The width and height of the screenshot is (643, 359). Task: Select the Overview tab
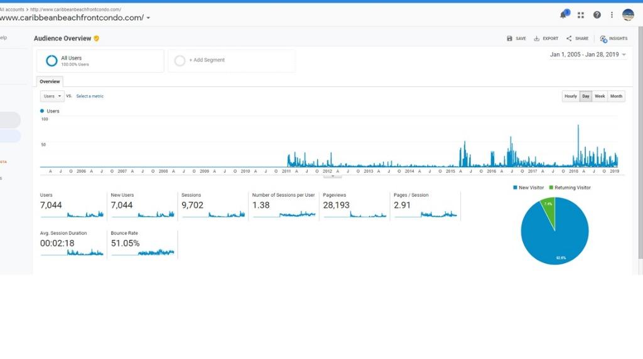[x=50, y=81]
